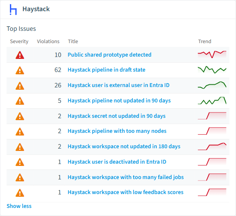Open Haystack workspace with low feedback scores
The height and width of the screenshot is (216, 236).
pos(126,192)
